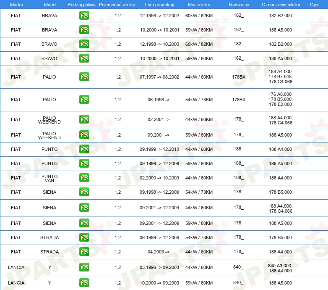Image resolution: width=328 pixels, height=290 pixels.
Task: Click fuel icon in STRADA 06.1999 row
Action: pyautogui.click(x=84, y=237)
